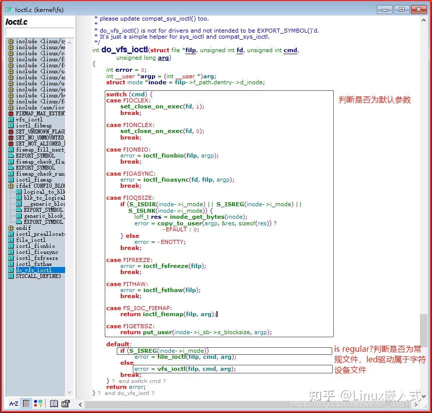
Task: Select ioctl_fsfreeze in the symbol panel
Action: coord(37,258)
